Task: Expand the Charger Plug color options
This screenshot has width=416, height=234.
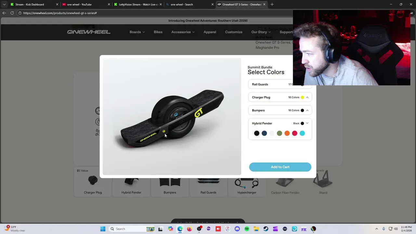Action: coord(280,97)
